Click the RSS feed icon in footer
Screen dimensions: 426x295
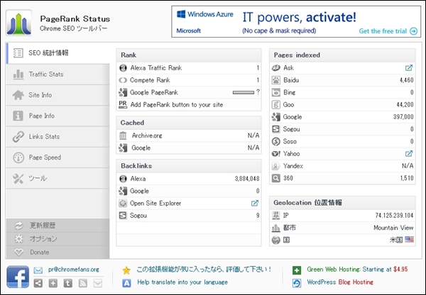pyautogui.click(x=83, y=284)
